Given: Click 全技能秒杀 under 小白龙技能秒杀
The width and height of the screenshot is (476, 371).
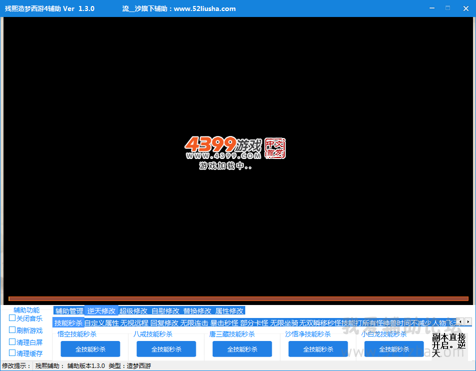Looking at the screenshot, I should 394,349.
